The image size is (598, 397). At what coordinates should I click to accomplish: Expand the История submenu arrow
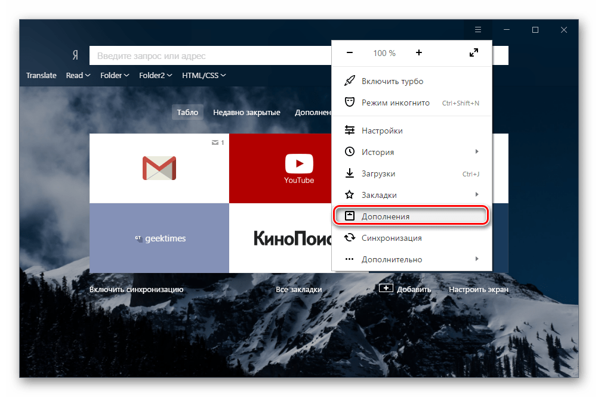pos(477,151)
